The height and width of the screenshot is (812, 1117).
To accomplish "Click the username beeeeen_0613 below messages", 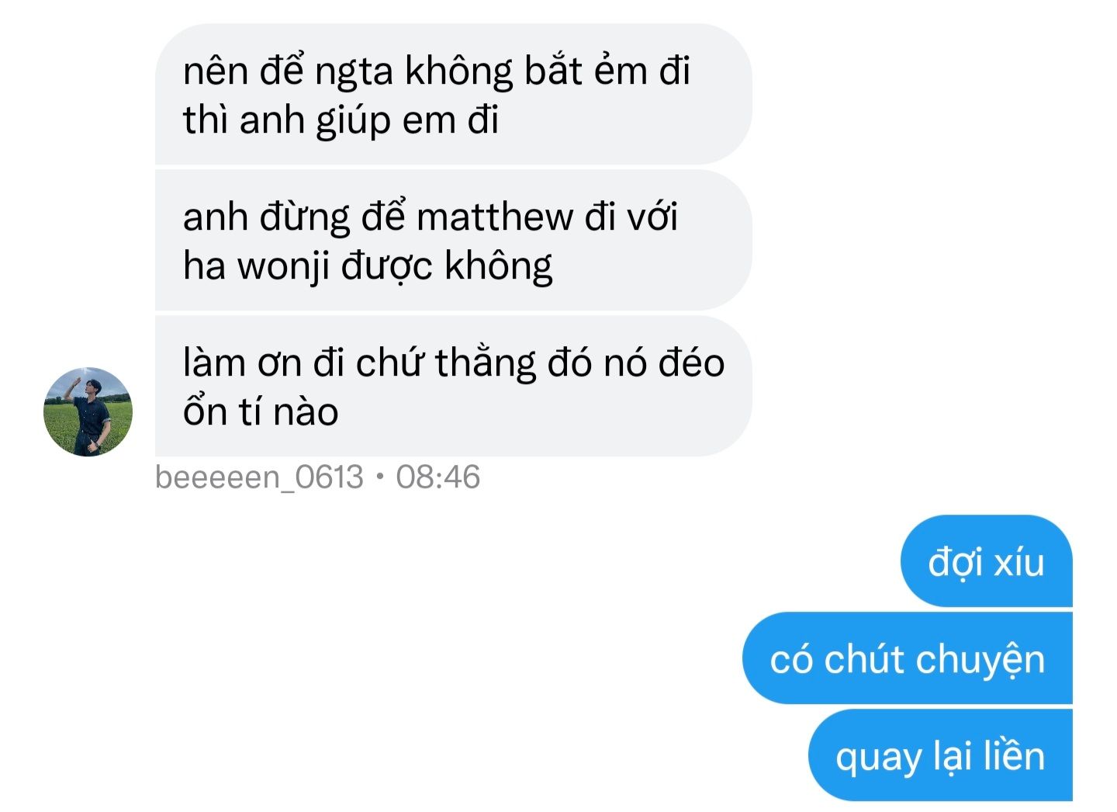I will coord(259,477).
